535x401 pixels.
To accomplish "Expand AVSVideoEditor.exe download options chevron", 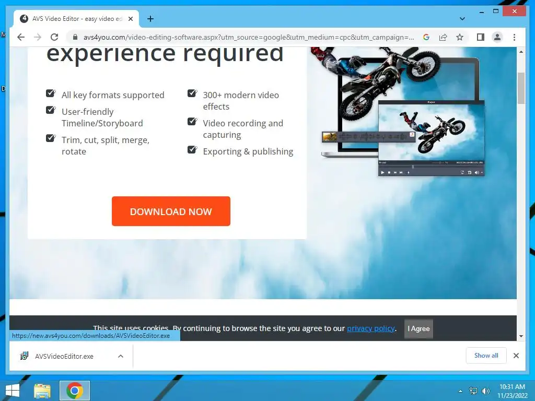I will pos(121,356).
